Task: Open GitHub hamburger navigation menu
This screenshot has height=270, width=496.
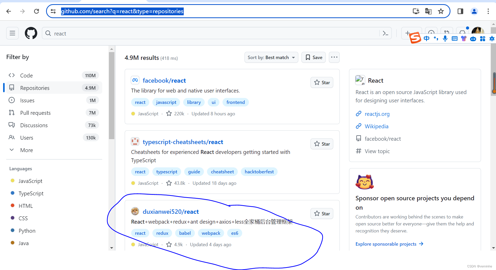Action: click(x=12, y=33)
